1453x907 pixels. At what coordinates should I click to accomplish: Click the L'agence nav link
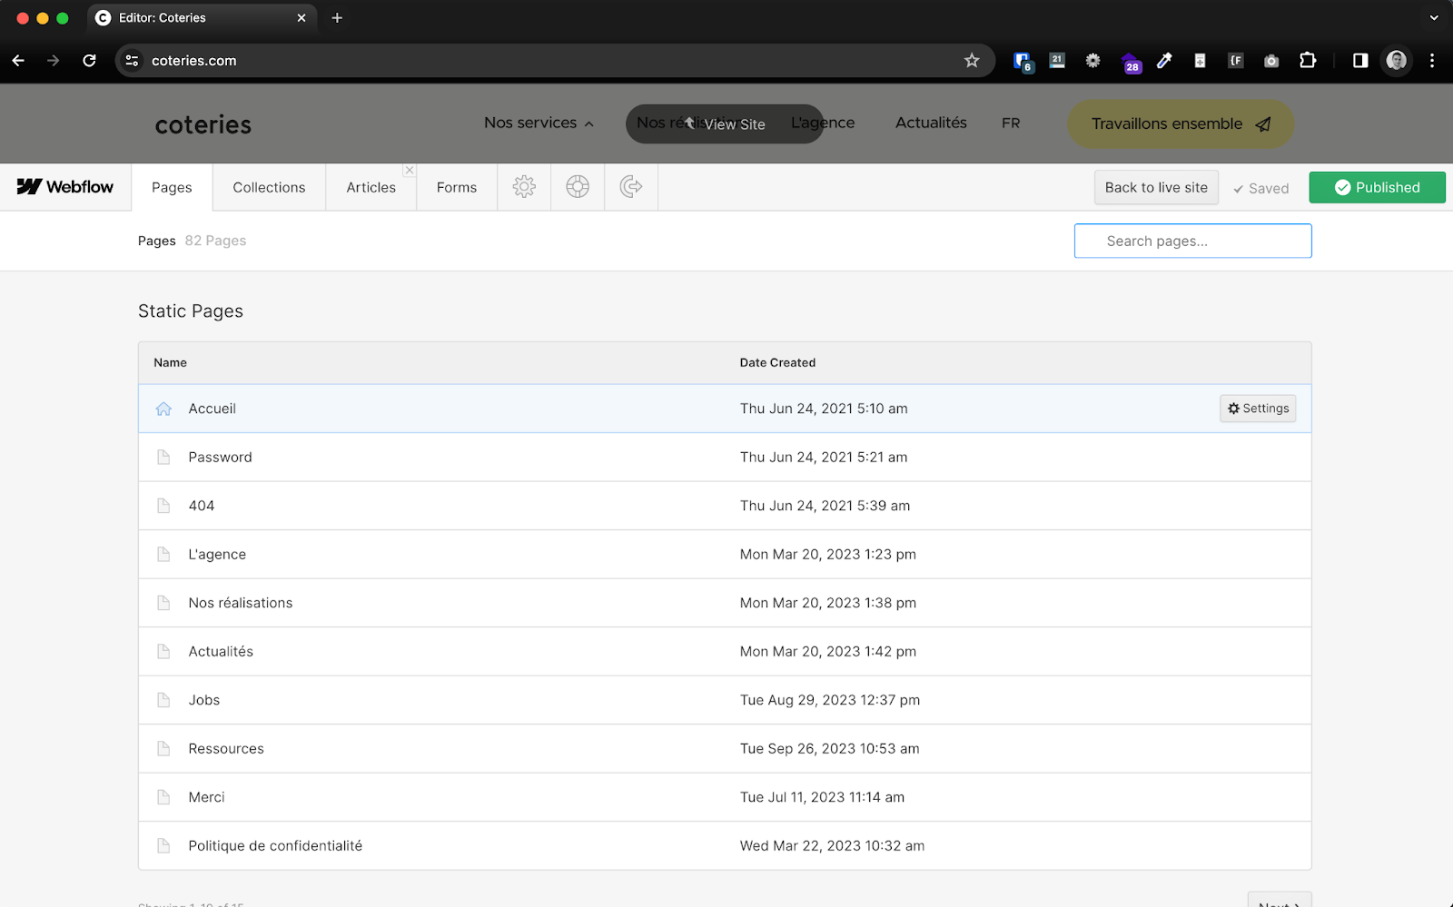click(x=823, y=123)
